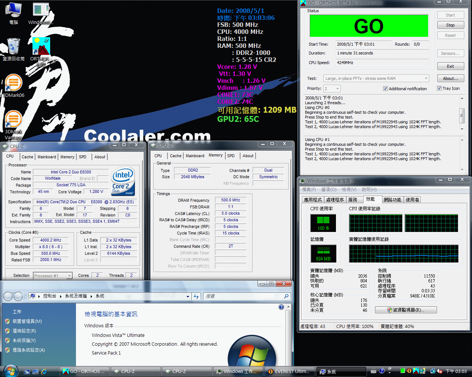Toggle Additional notification checkbox in ORTHOS
The width and height of the screenshot is (472, 377).
point(385,89)
